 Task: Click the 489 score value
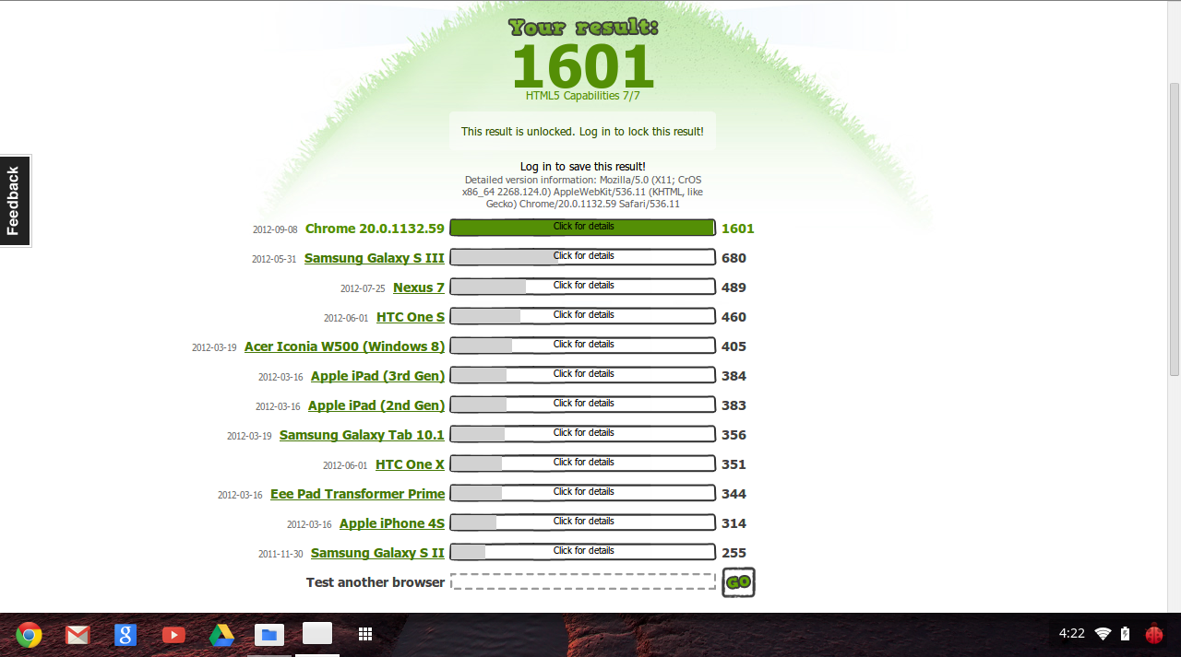(x=734, y=287)
